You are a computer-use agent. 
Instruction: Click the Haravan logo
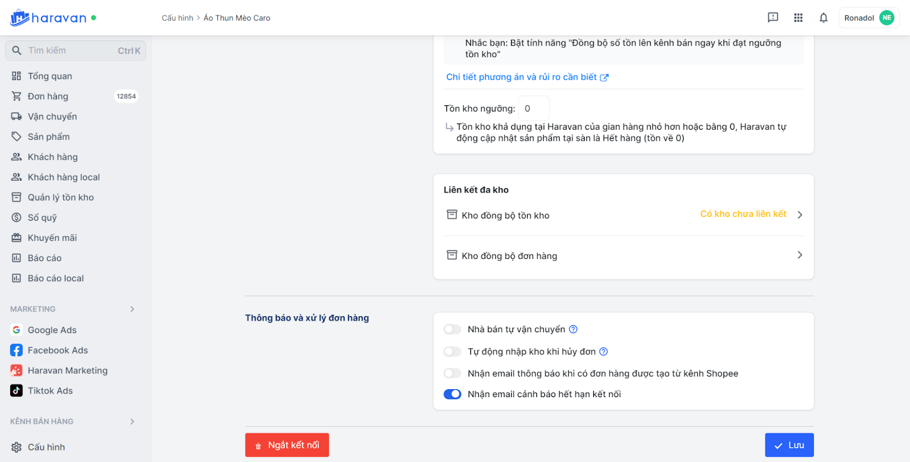48,18
